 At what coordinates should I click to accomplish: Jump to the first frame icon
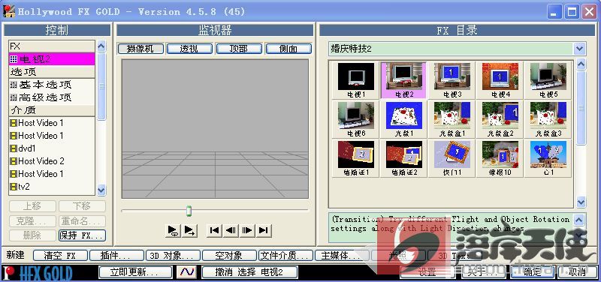(x=215, y=230)
